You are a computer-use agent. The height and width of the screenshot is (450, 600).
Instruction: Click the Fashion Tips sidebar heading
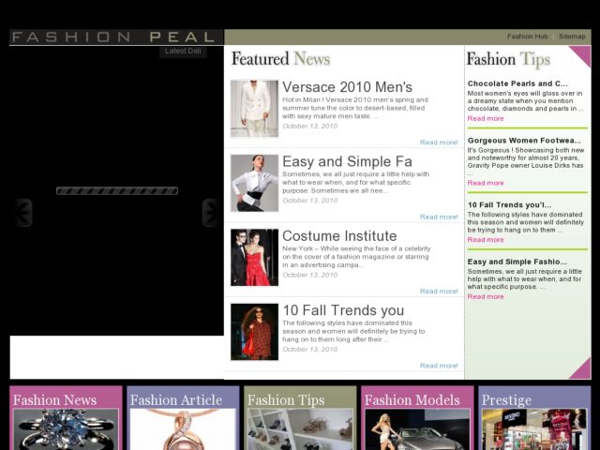click(x=508, y=60)
